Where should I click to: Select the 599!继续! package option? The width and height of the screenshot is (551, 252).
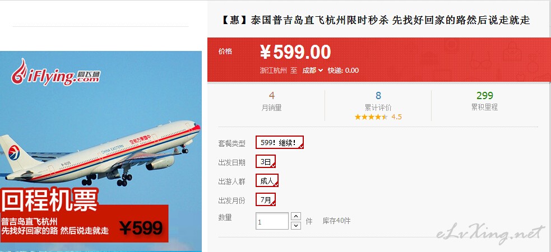[279, 142]
